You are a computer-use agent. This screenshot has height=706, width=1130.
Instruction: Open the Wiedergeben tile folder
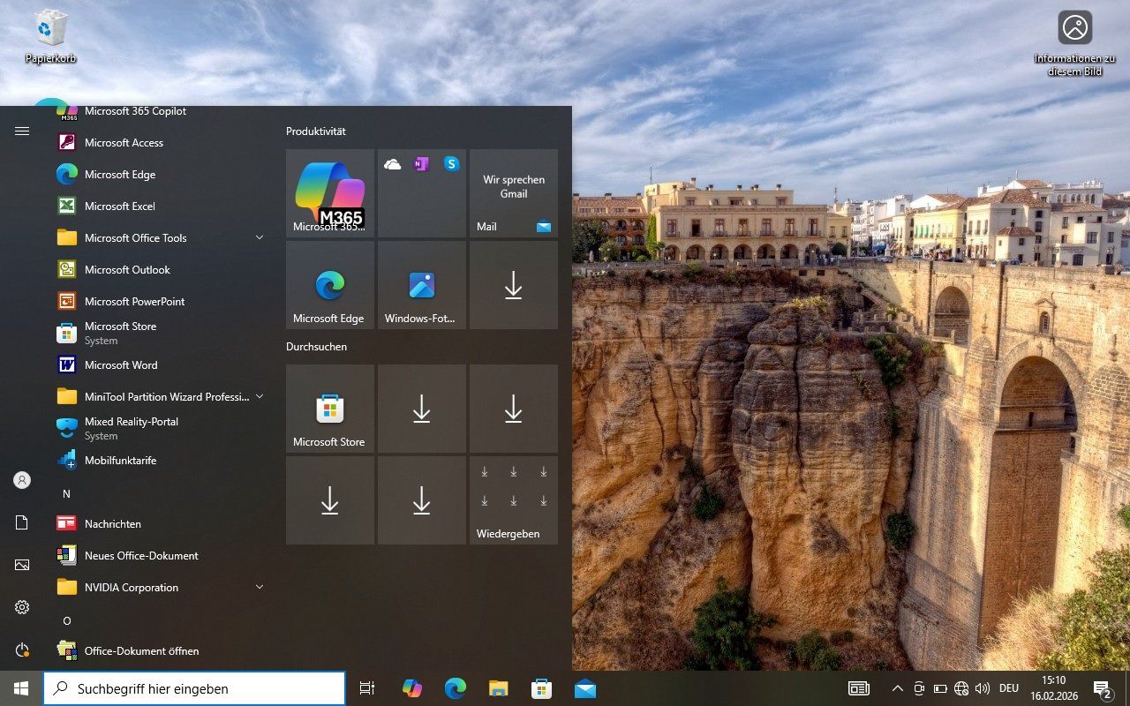[514, 500]
